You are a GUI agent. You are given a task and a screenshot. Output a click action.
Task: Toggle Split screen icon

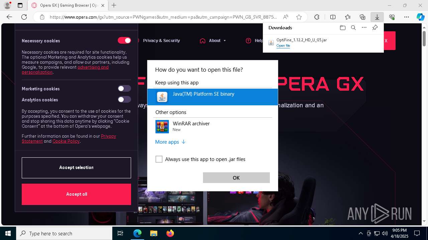[333, 17]
